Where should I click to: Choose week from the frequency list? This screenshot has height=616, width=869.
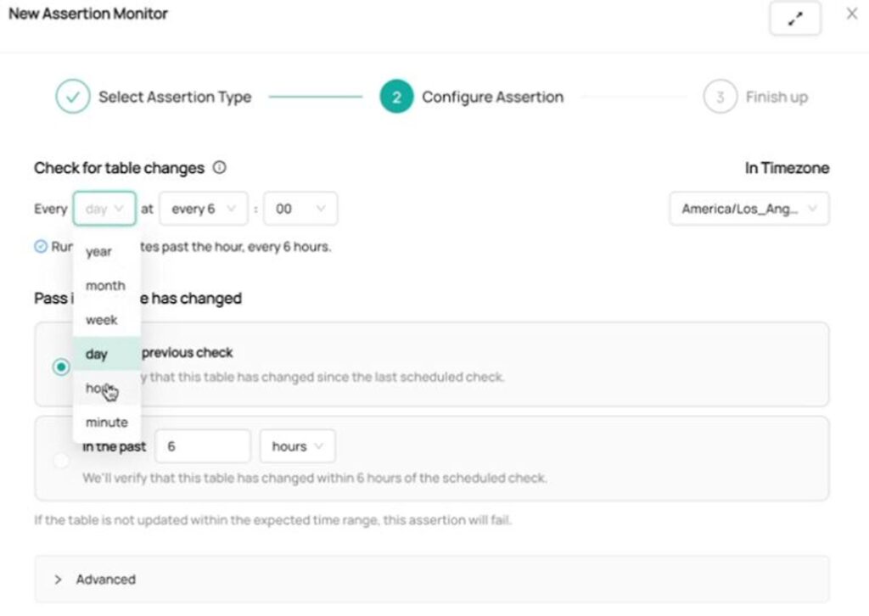[x=102, y=320]
